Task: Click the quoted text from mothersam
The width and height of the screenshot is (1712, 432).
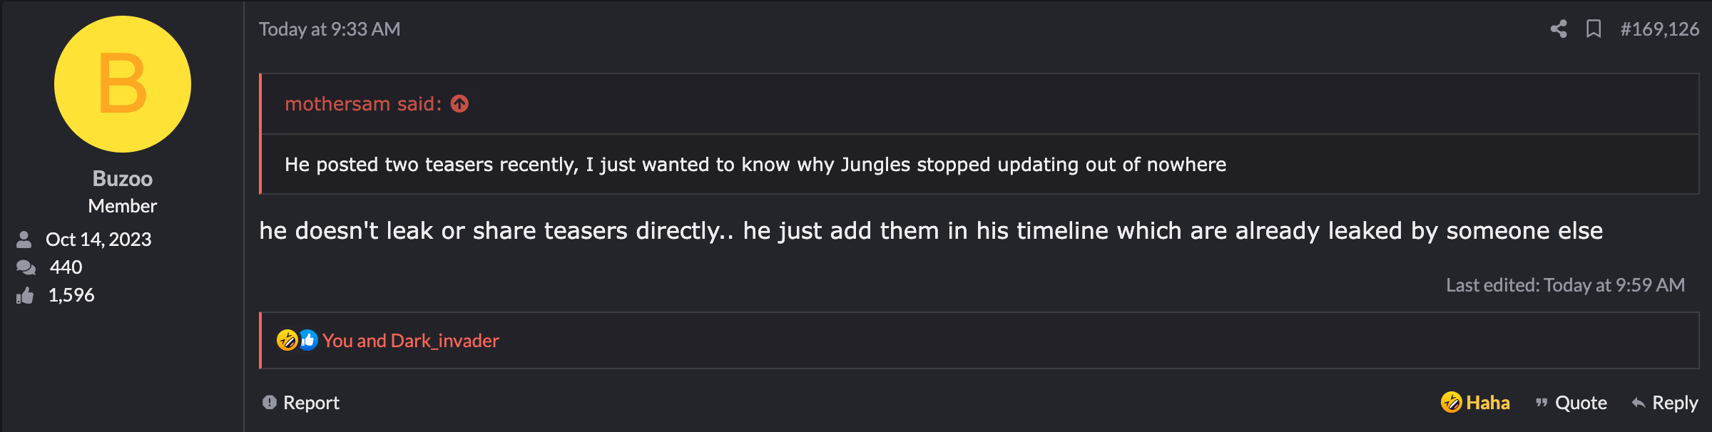Action: [x=755, y=165]
